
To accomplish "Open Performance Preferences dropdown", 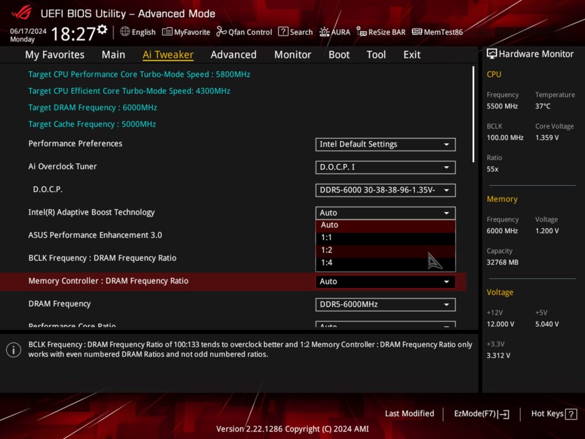I will pyautogui.click(x=386, y=145).
